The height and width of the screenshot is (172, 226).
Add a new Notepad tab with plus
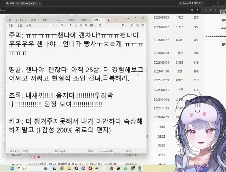point(116,20)
